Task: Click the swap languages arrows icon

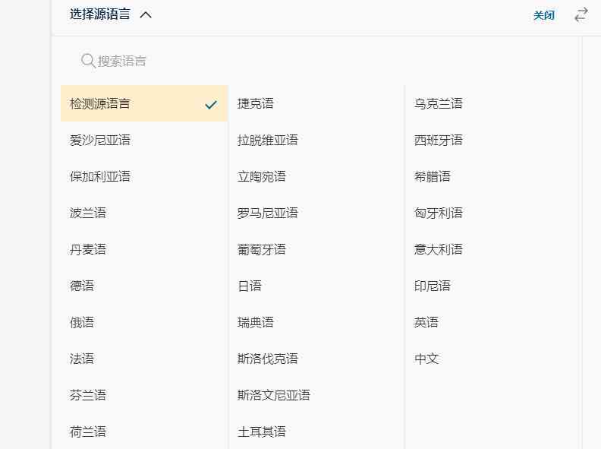Action: (581, 15)
